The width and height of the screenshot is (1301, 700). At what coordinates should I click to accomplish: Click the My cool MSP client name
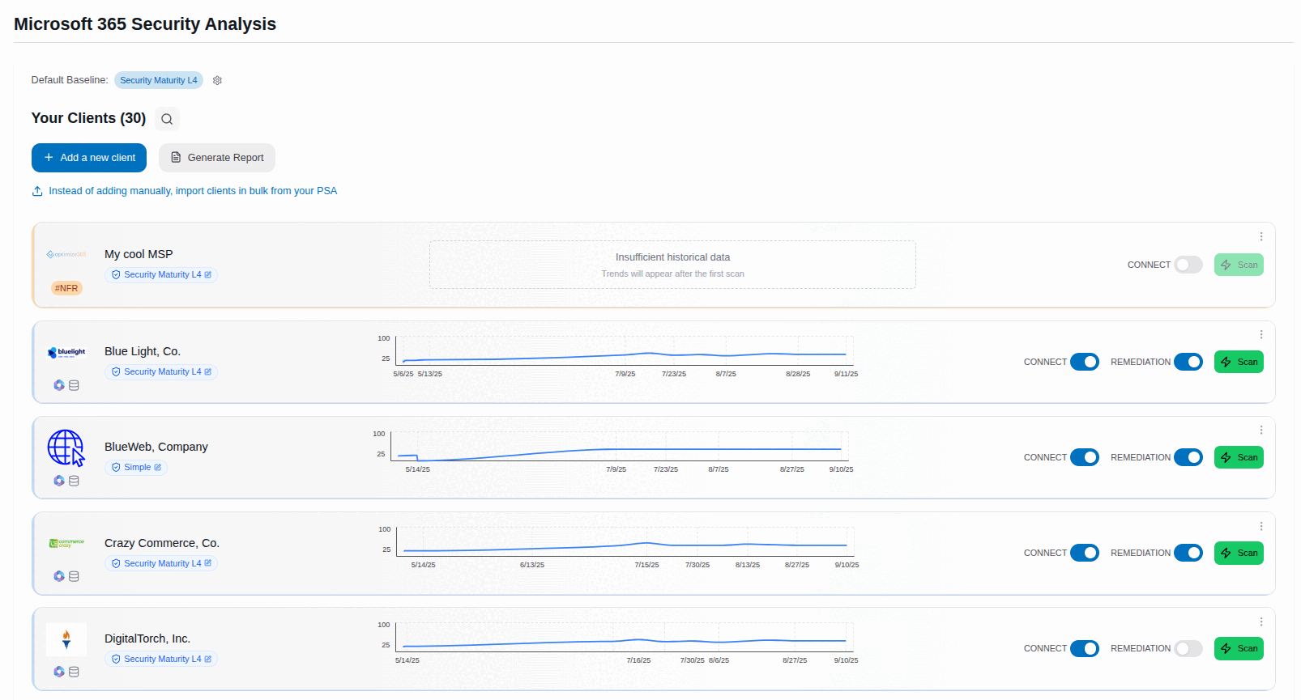point(139,254)
